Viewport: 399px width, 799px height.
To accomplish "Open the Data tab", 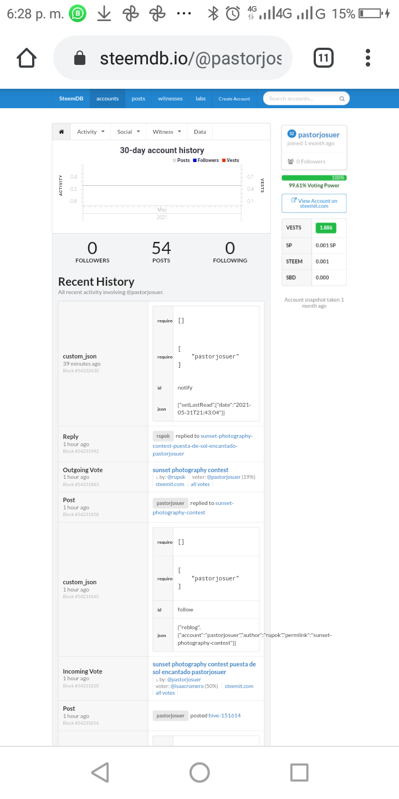I will point(200,132).
